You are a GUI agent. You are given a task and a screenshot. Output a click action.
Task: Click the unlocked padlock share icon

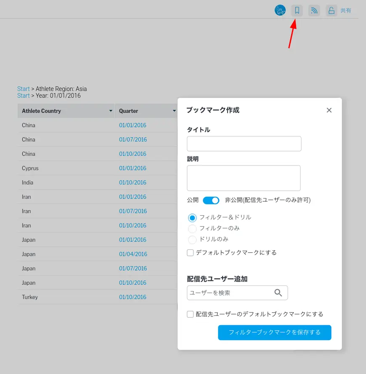tap(332, 11)
